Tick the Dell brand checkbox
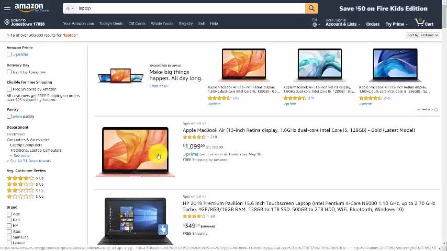 (9, 220)
